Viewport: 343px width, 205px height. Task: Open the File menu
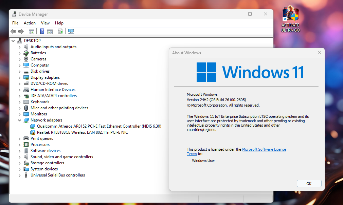point(15,23)
